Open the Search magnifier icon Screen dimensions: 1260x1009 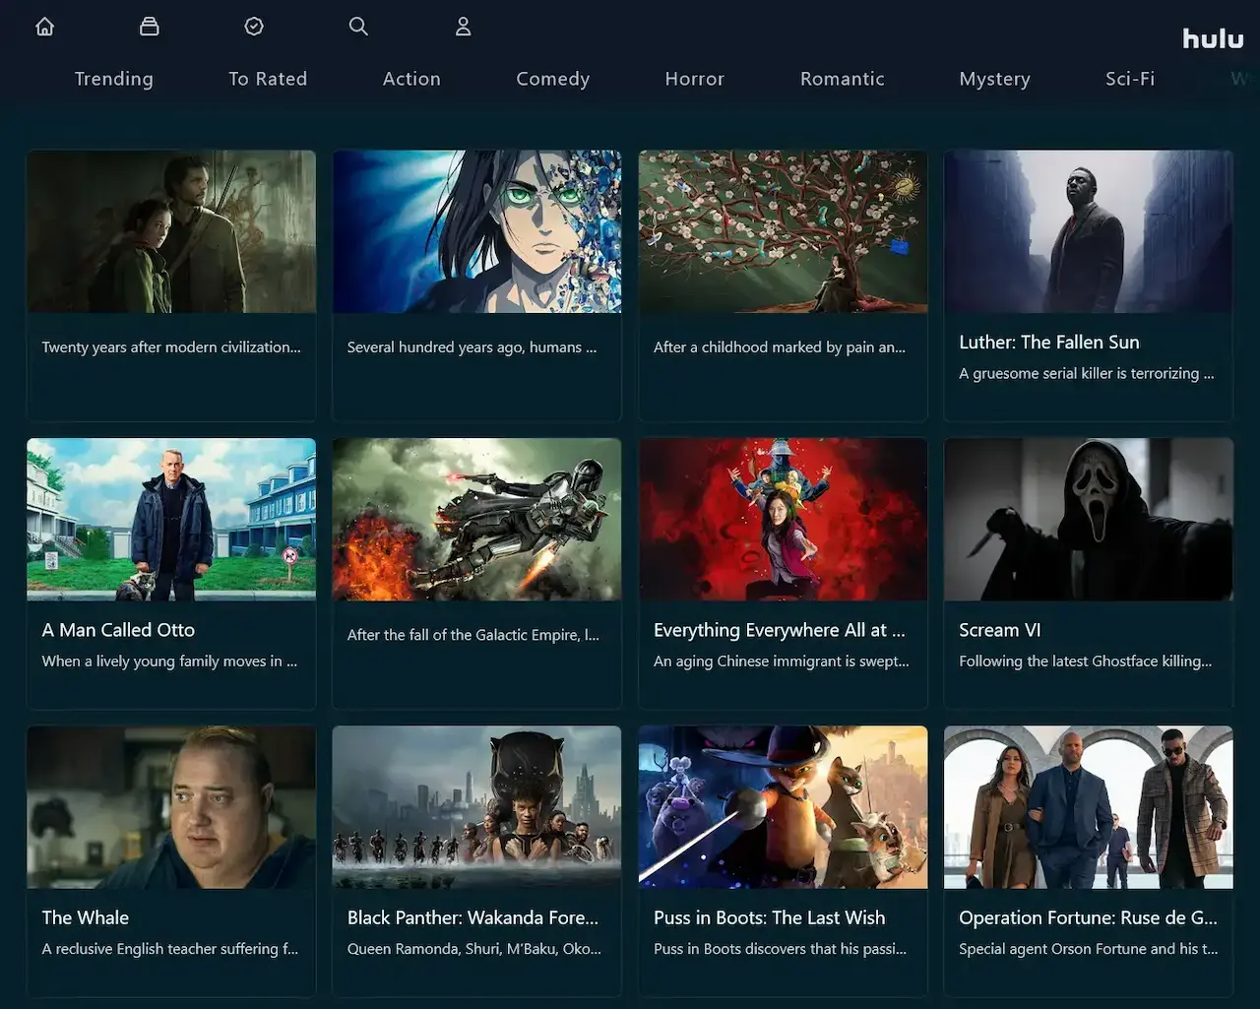click(x=358, y=27)
